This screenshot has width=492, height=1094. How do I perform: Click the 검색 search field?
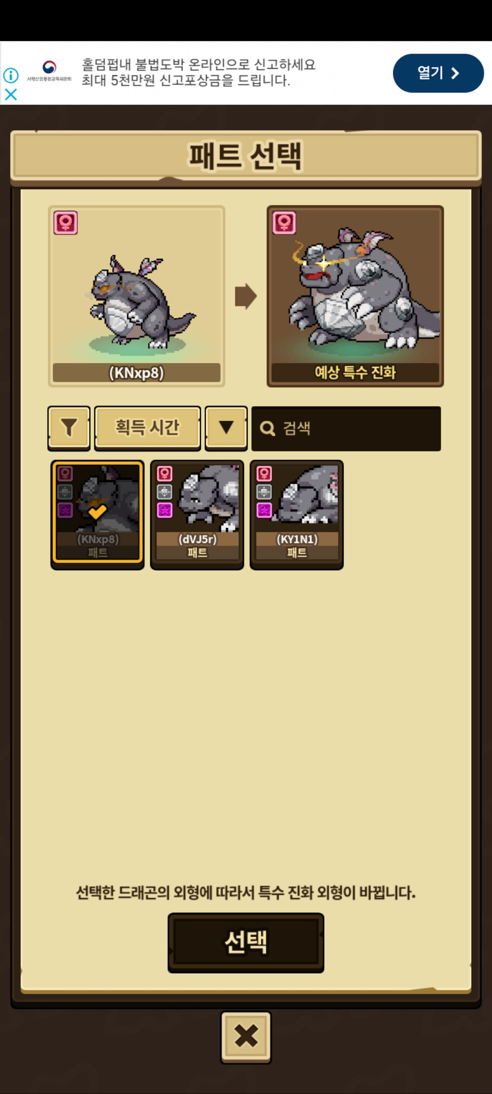pos(346,428)
